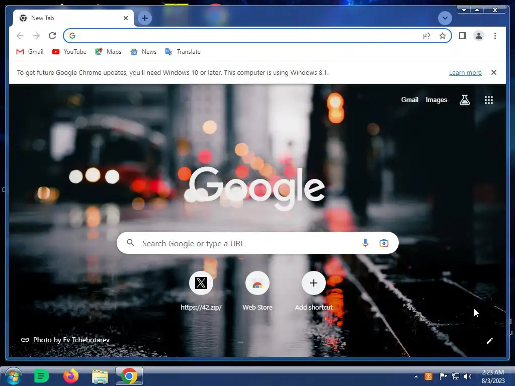The width and height of the screenshot is (515, 386).
Task: Open the side panel icon
Action: point(463,36)
